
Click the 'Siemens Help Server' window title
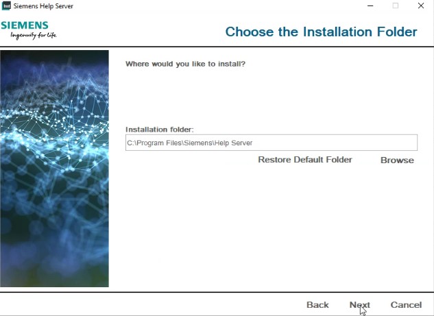(x=43, y=5)
